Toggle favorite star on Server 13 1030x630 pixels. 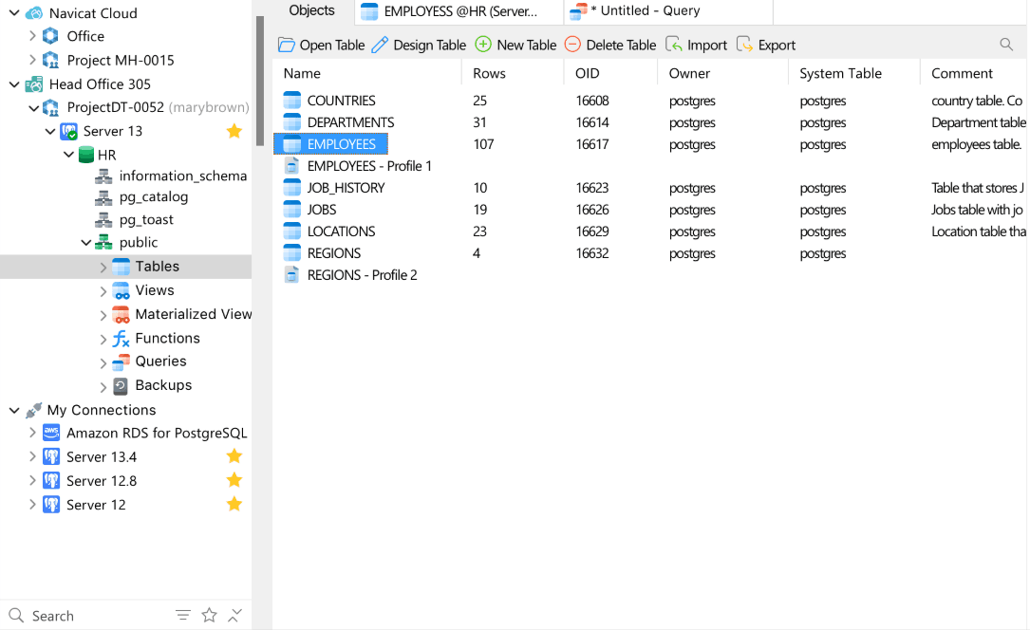click(x=234, y=131)
